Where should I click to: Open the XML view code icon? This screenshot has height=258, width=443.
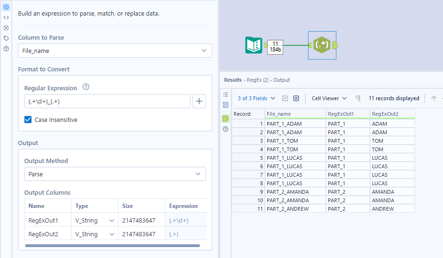click(6, 17)
